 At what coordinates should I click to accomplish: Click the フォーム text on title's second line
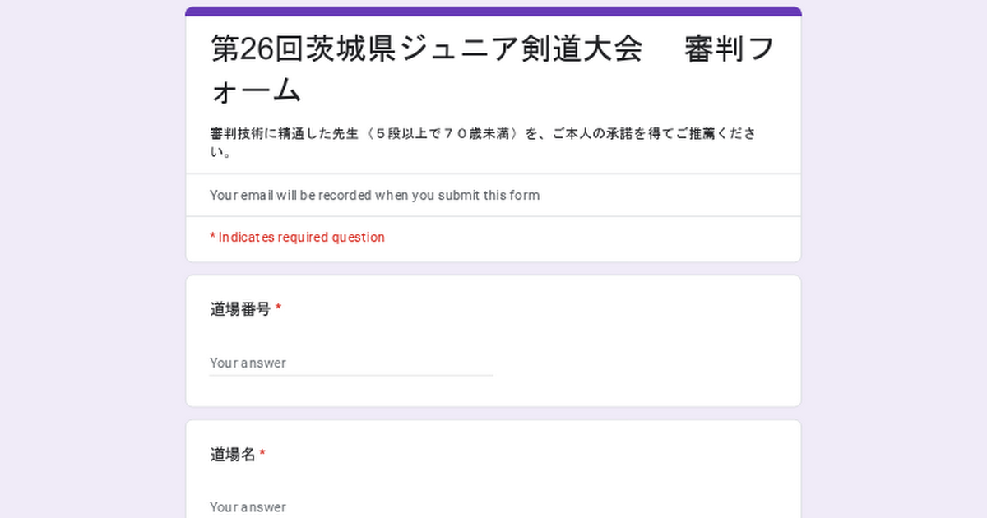tap(256, 90)
